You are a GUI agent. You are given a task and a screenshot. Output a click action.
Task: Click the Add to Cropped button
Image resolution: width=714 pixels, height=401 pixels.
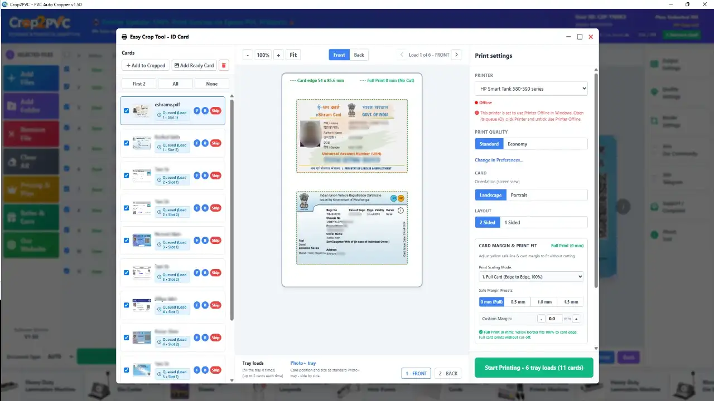(x=146, y=65)
